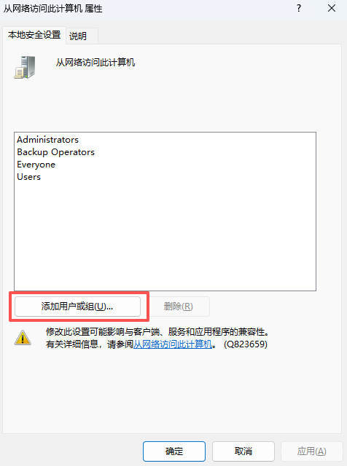Screen dimensions: 347x466
Task: Switch to the 说明 tab
Action: point(78,36)
